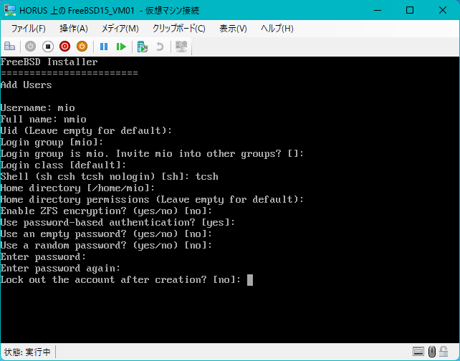Save VM state with orange icon
Viewport: 460px width, 361px height.
[82, 47]
